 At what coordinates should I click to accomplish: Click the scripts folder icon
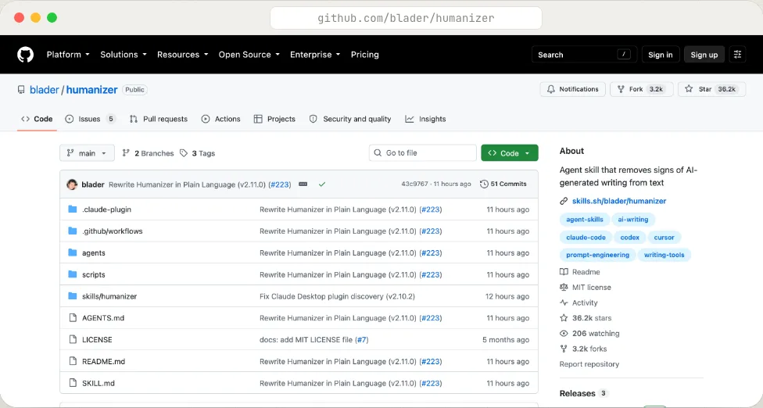pyautogui.click(x=73, y=274)
